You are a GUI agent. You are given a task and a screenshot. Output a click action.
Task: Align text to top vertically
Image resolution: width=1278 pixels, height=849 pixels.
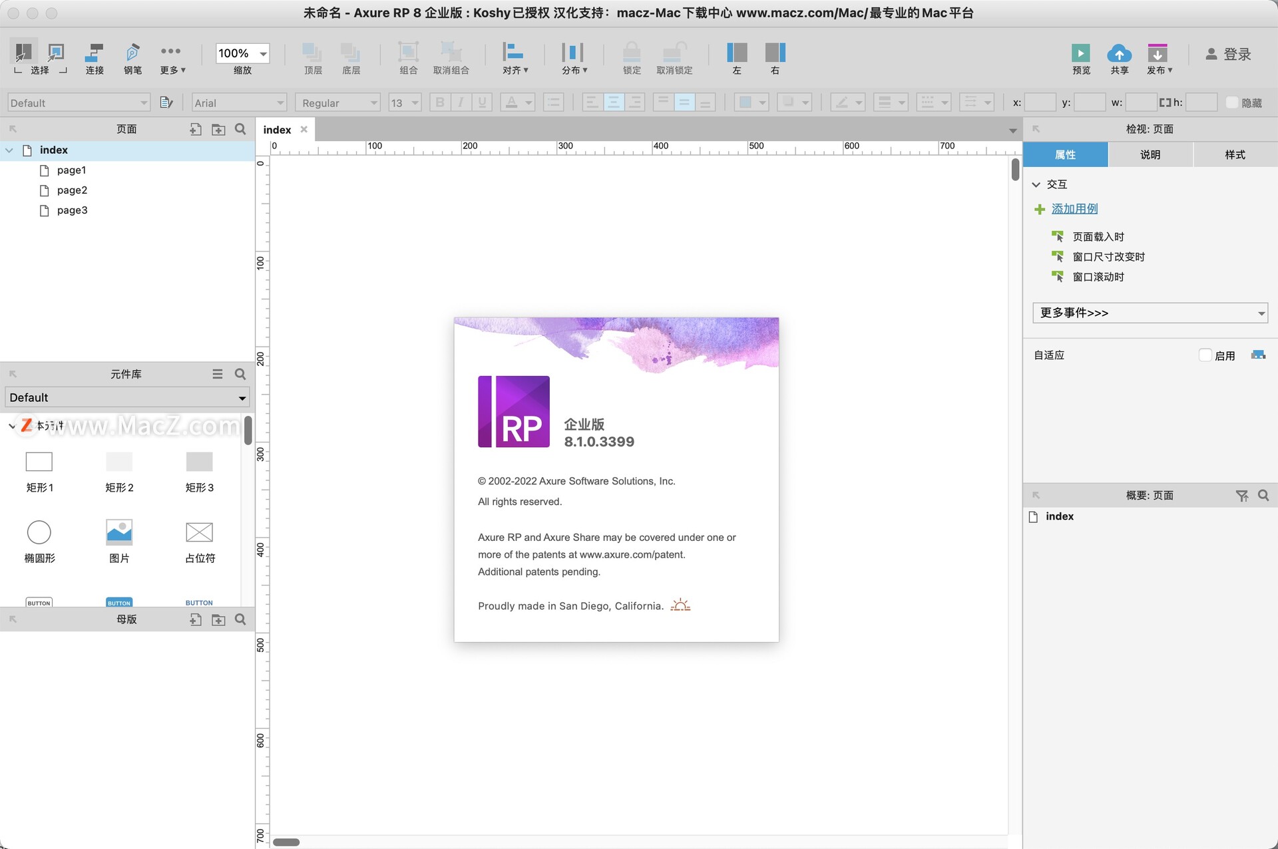click(663, 102)
